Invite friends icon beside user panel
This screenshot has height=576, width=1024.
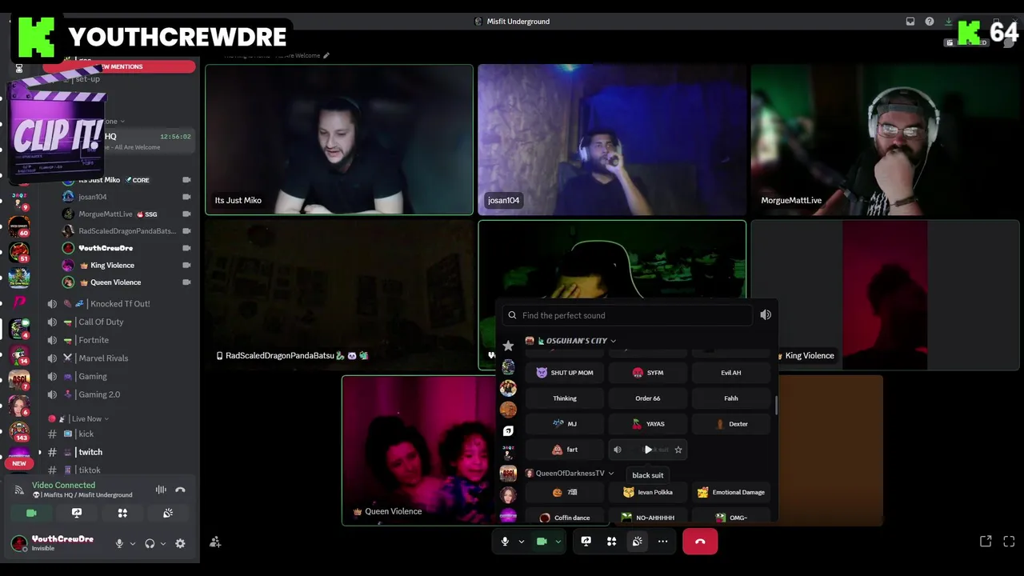[215, 542]
